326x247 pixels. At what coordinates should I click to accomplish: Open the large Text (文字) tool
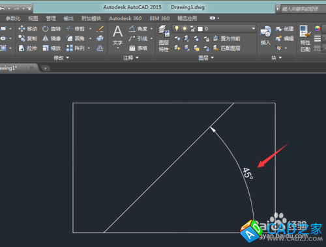pyautogui.click(x=117, y=36)
